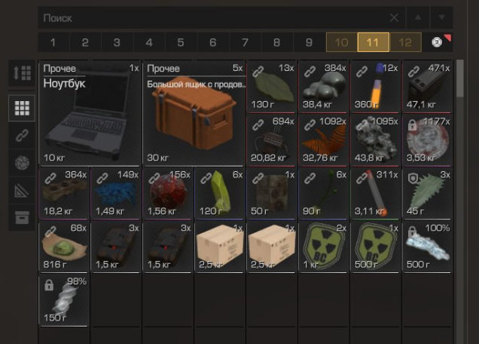479x344 pixels.
Task: Click the inventory vertical scrollbar thumb
Action: 459,78
